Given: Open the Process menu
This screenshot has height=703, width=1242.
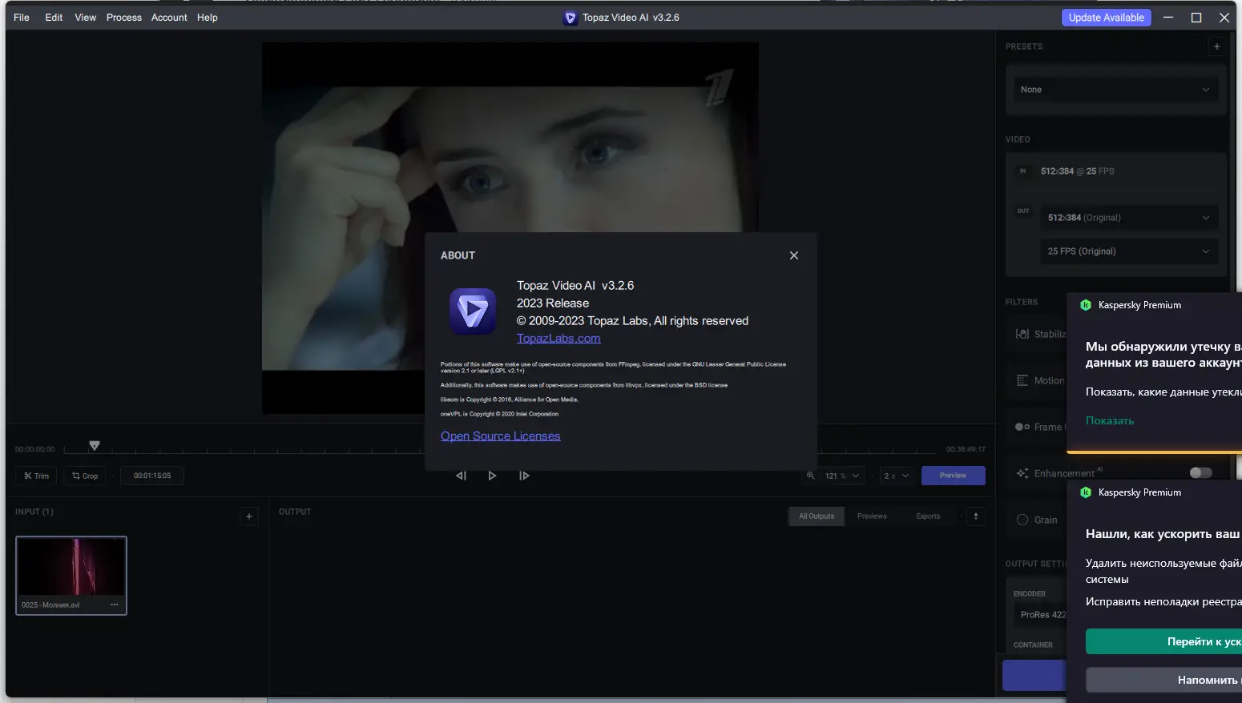Looking at the screenshot, I should [x=123, y=17].
